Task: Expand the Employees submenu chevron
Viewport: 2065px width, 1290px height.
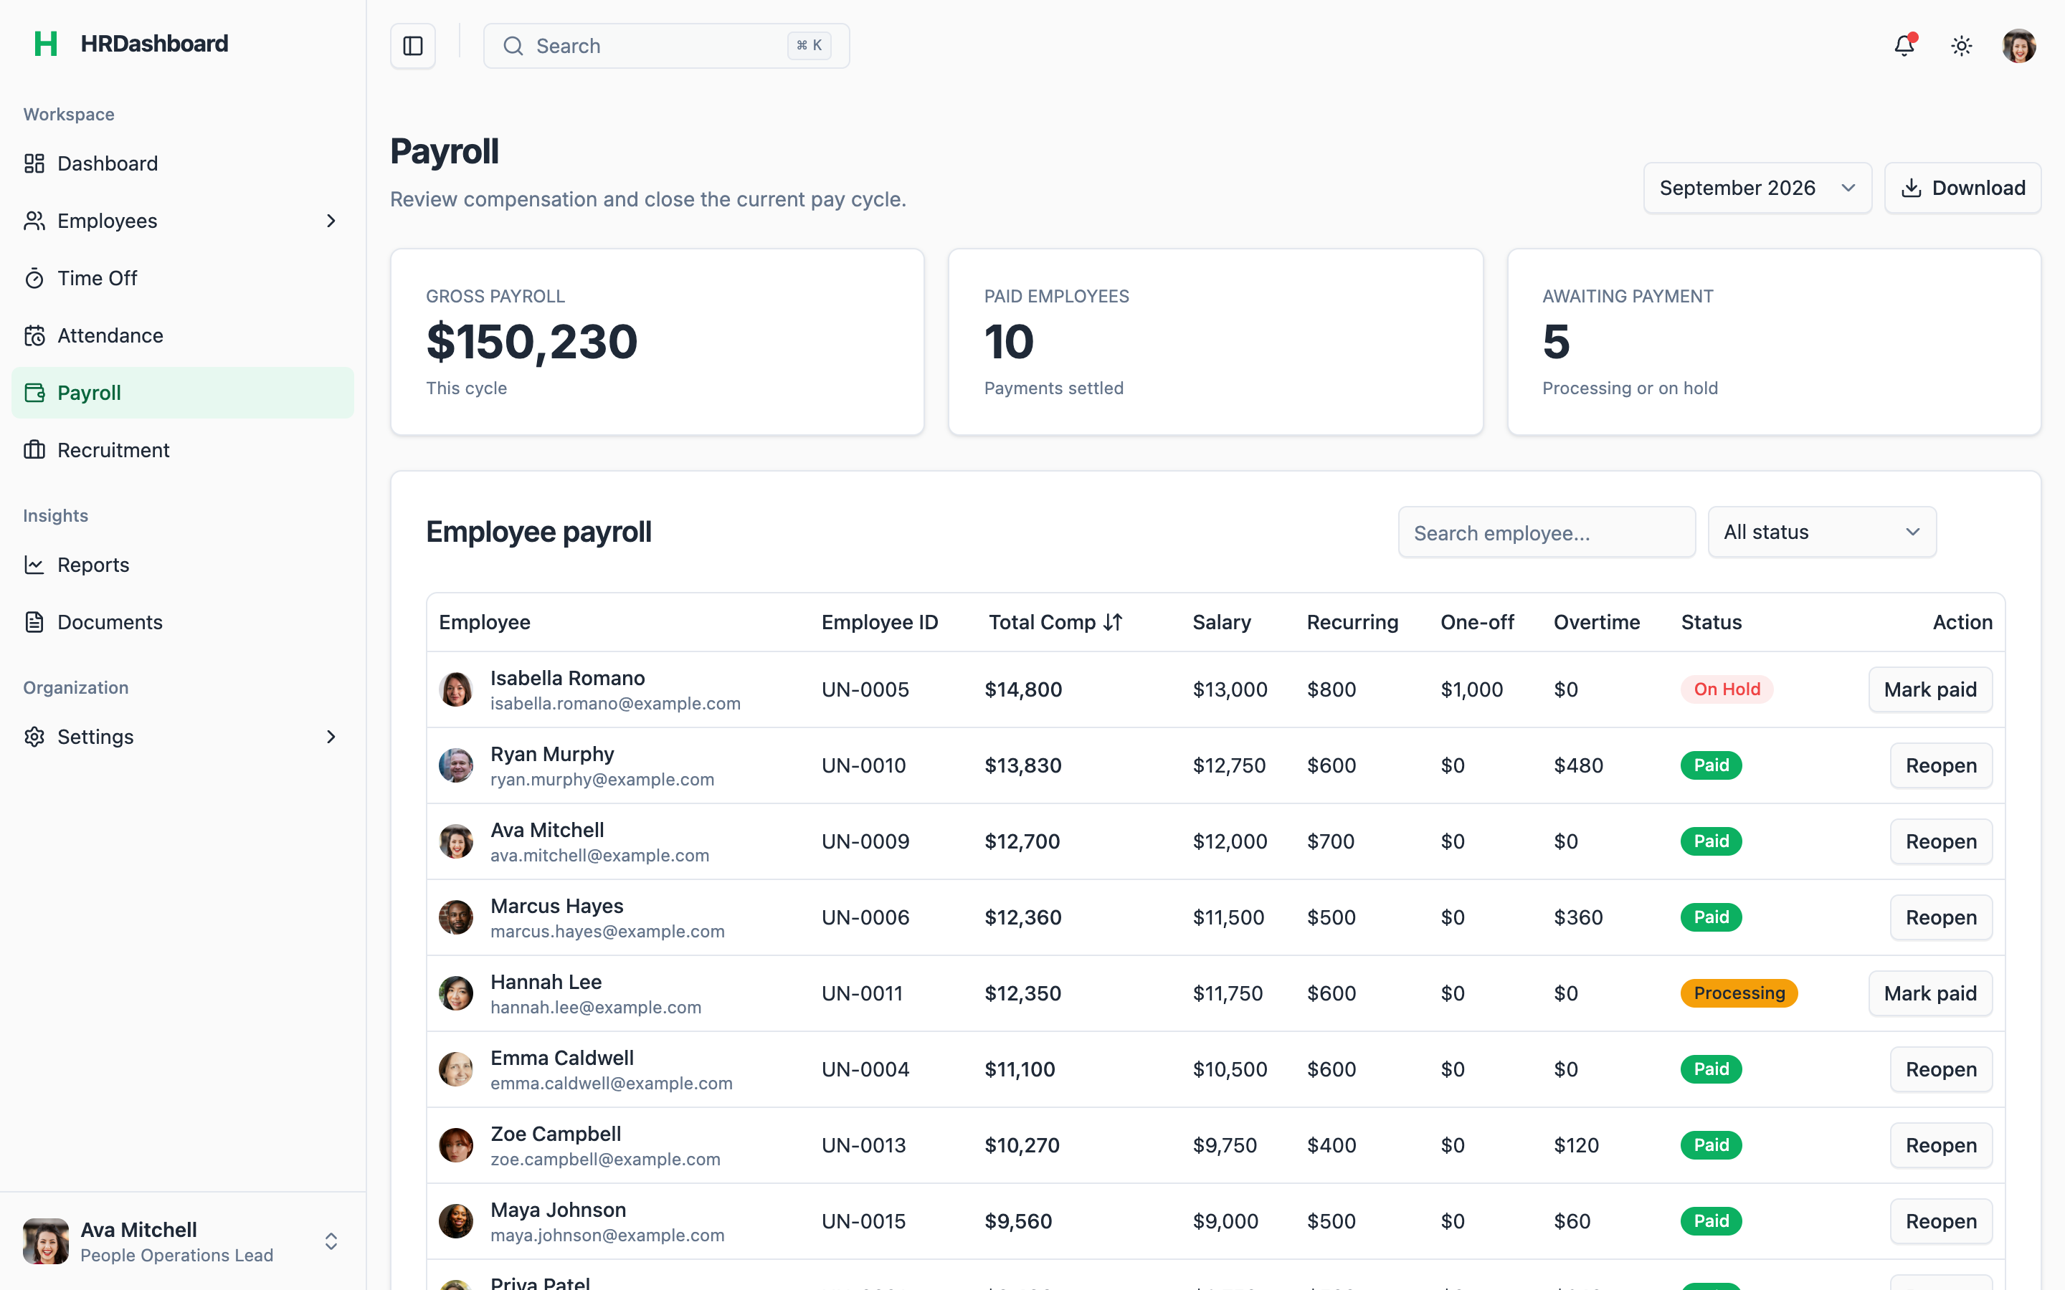Action: 331,221
